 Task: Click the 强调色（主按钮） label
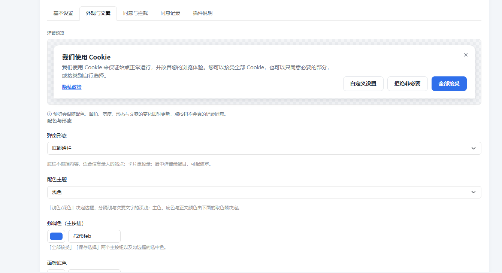[66, 223]
